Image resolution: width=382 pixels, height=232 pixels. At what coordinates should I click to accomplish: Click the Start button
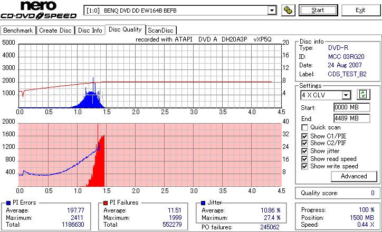(x=318, y=10)
